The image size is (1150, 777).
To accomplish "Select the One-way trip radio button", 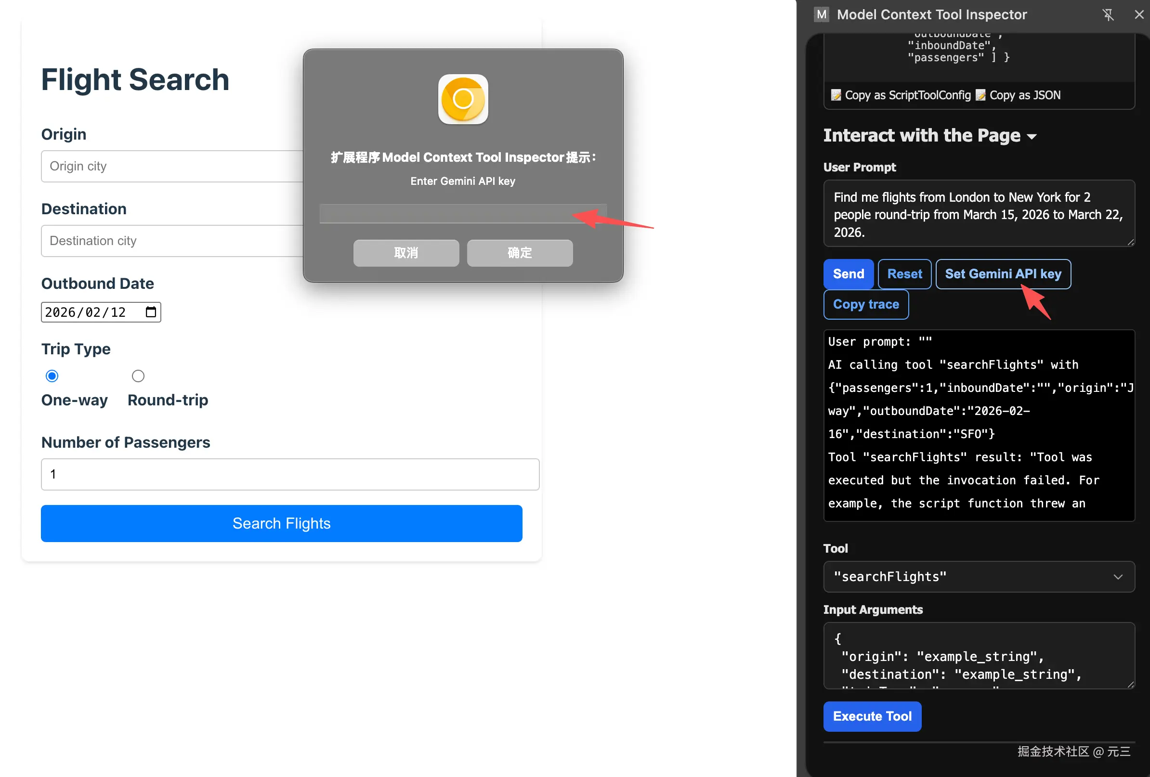I will [x=52, y=376].
